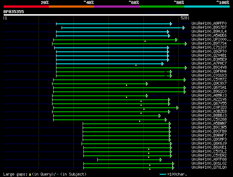
Task: Click the UniRef100_Q9SMP3 label
Action: (x=209, y=140)
